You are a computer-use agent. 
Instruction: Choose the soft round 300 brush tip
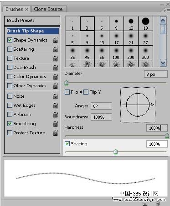[145, 53]
